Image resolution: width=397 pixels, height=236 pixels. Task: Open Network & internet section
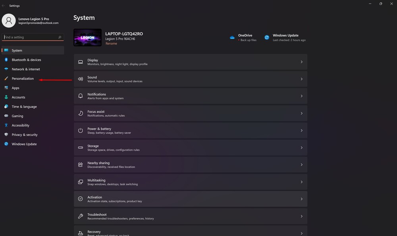33,69
